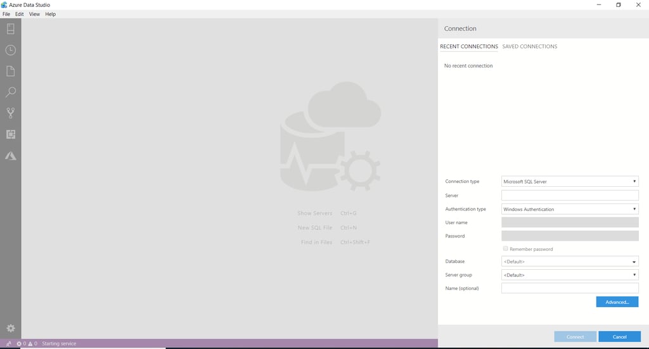Open the Azure resources icon
This screenshot has width=649, height=349.
click(x=11, y=156)
